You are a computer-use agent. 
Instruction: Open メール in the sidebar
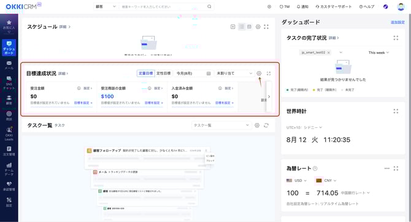tap(9, 65)
